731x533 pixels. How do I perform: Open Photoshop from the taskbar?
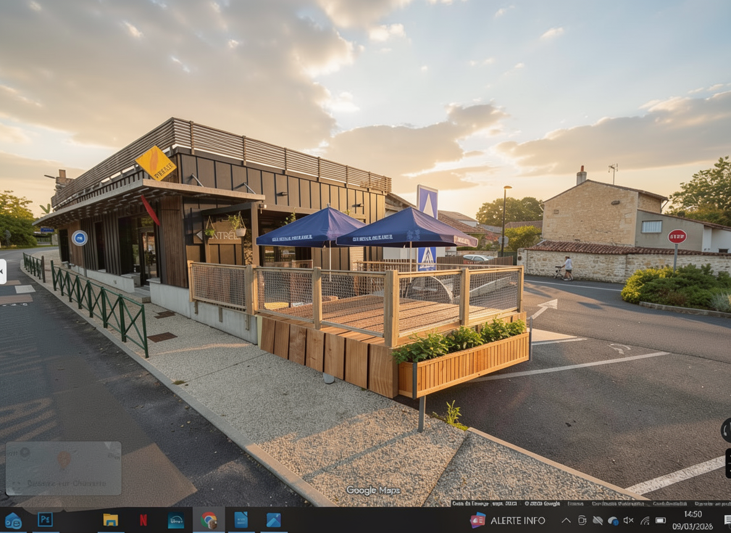[45, 520]
